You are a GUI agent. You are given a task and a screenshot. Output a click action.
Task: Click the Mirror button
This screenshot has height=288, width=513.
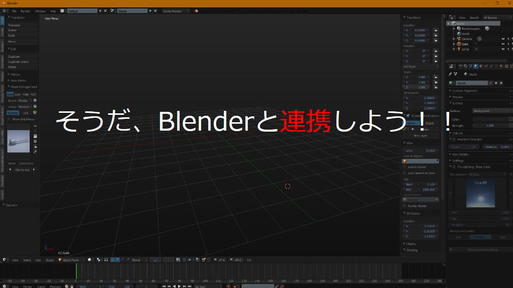click(x=22, y=42)
